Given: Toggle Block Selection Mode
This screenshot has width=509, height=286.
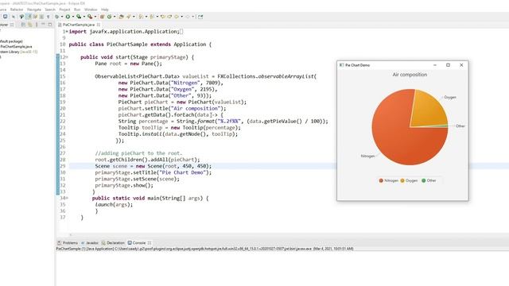Looking at the screenshot, I should (41, 17).
